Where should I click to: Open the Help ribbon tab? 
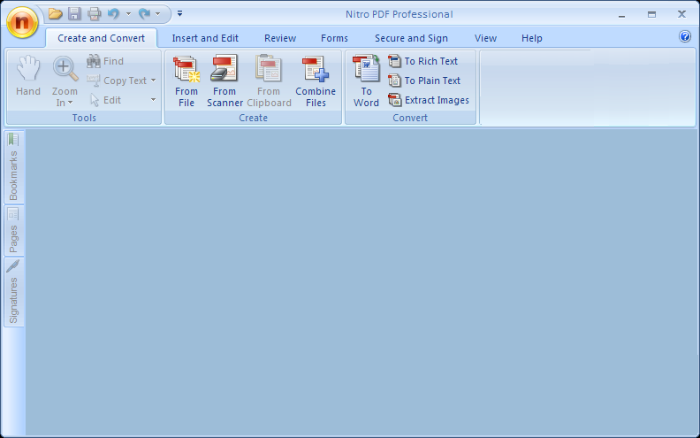(532, 38)
